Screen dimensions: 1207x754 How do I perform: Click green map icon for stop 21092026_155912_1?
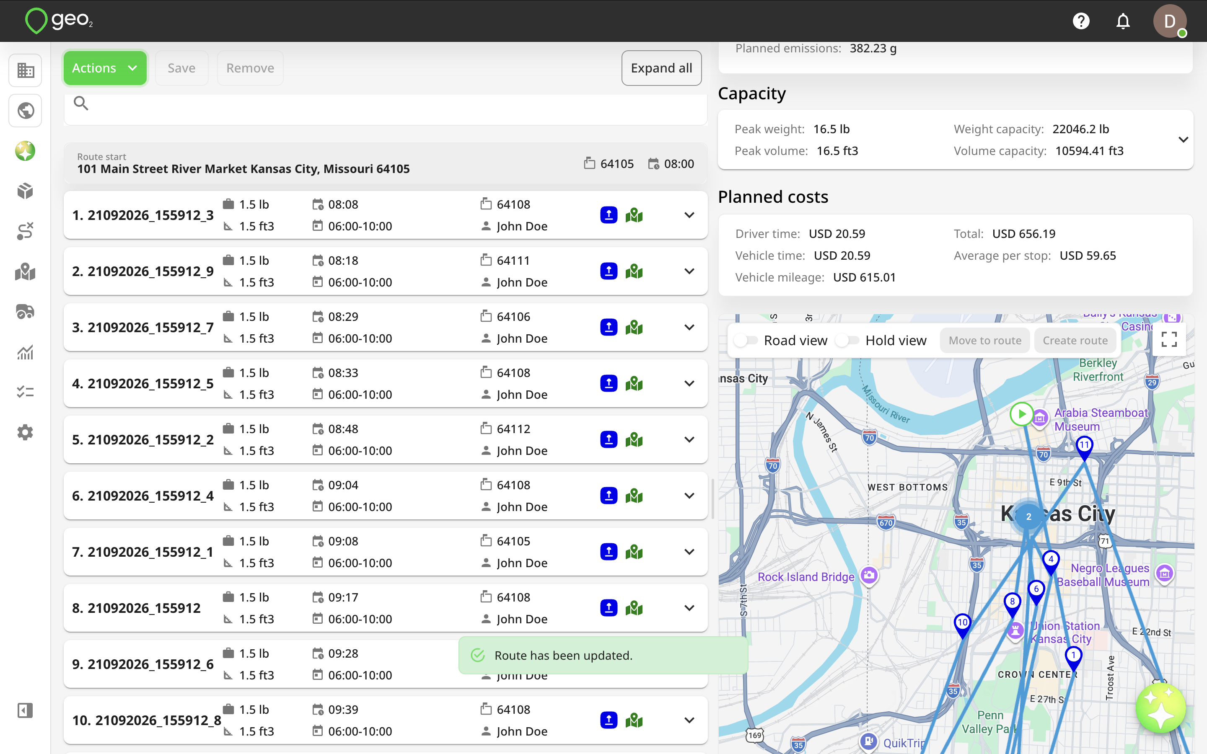point(634,552)
